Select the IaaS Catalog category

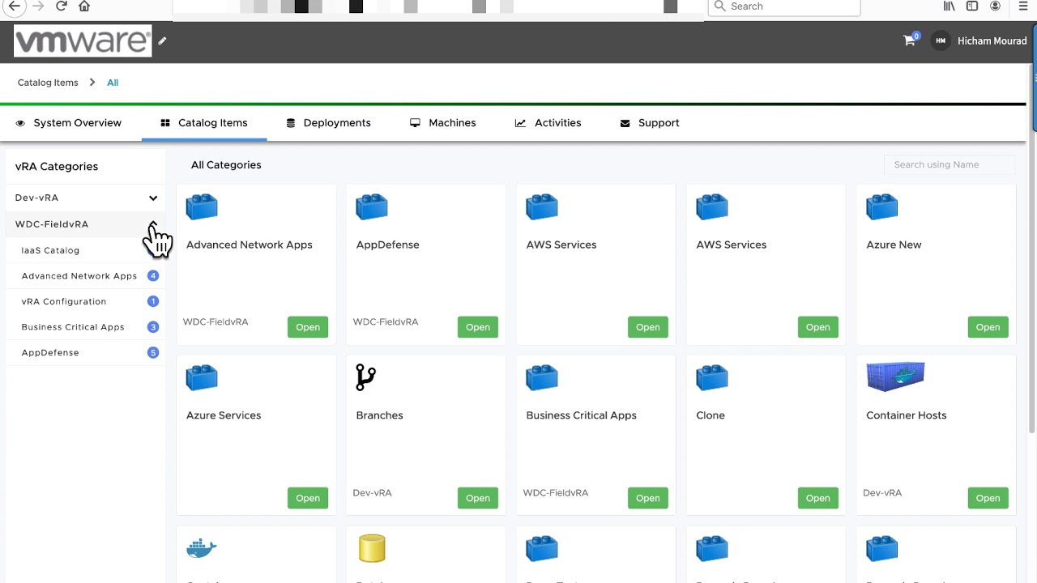pyautogui.click(x=50, y=250)
